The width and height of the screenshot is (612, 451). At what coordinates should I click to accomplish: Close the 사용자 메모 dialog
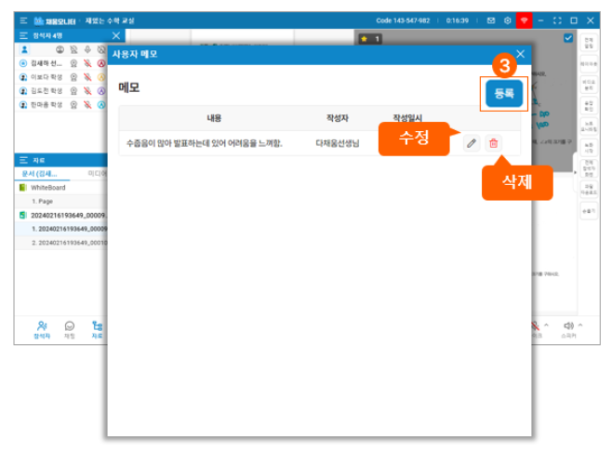click(520, 54)
